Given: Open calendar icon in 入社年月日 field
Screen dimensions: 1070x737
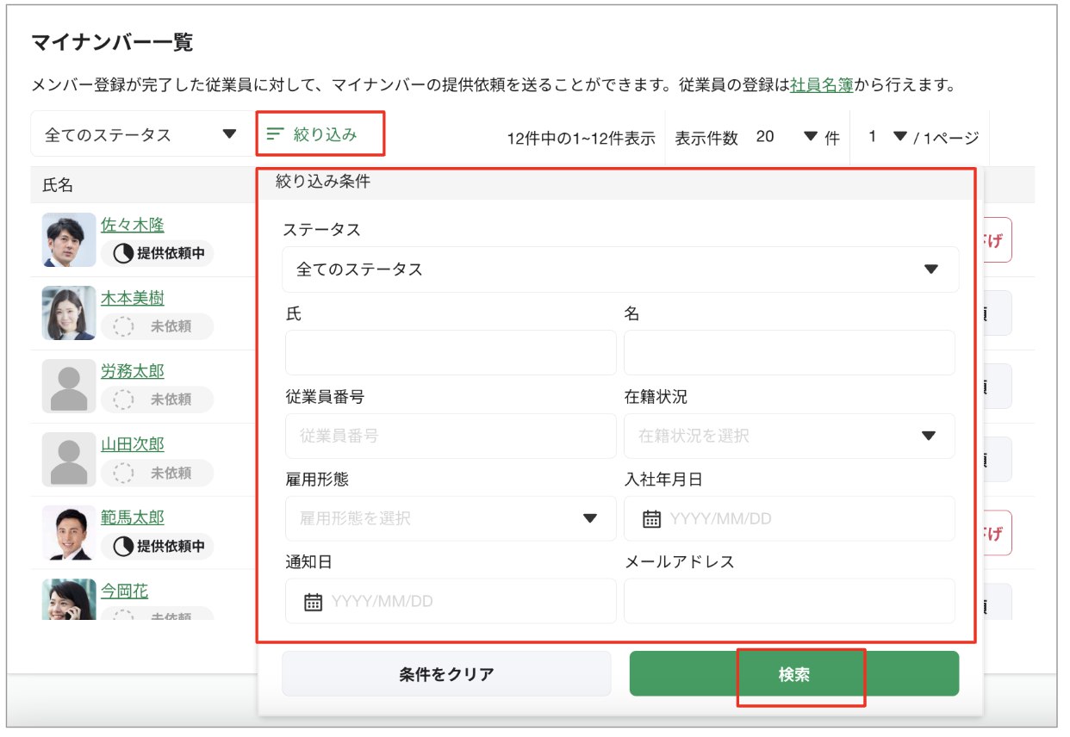Looking at the screenshot, I should click(x=652, y=518).
